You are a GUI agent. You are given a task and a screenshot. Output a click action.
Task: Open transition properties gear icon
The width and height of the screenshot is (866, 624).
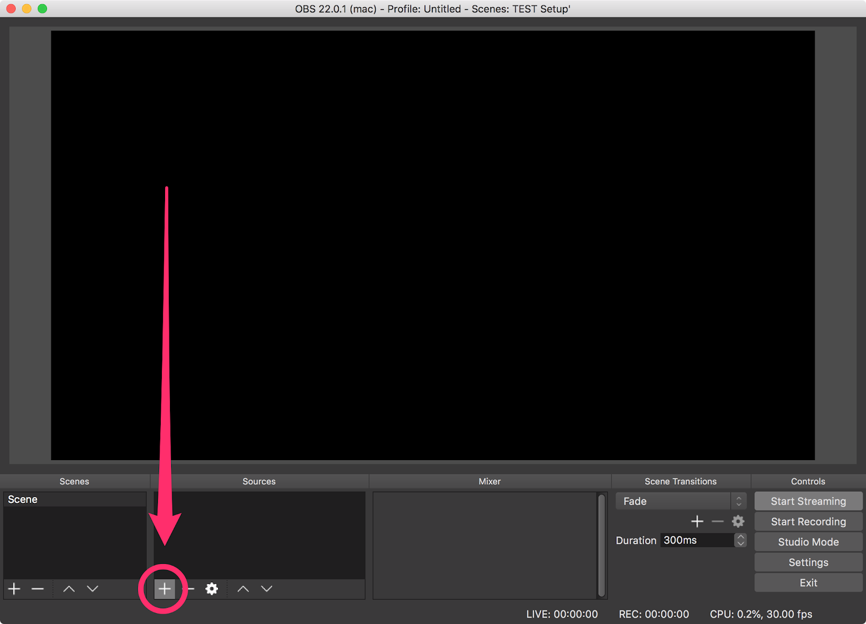pos(738,521)
